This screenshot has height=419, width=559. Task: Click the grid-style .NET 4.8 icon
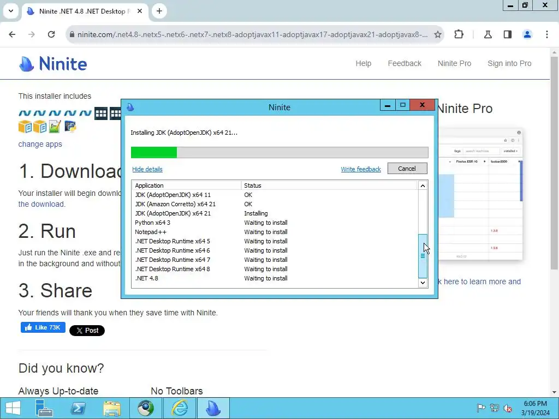point(101,113)
